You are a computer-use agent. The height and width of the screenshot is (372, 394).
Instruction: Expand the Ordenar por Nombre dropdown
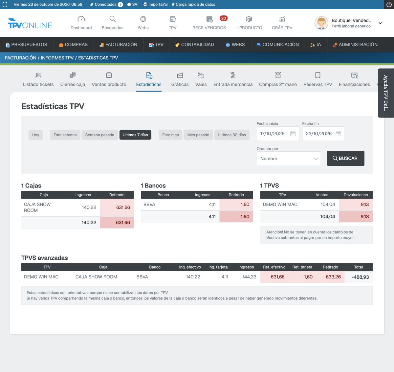tap(289, 159)
